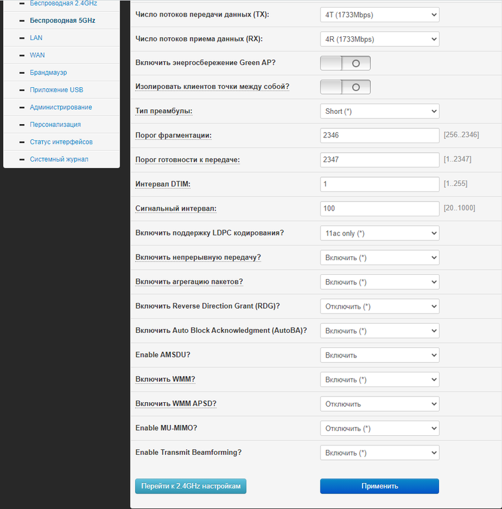Image resolution: width=502 pixels, height=509 pixels.
Task: Click the Сигнальный интервал input field
Action: coord(380,209)
